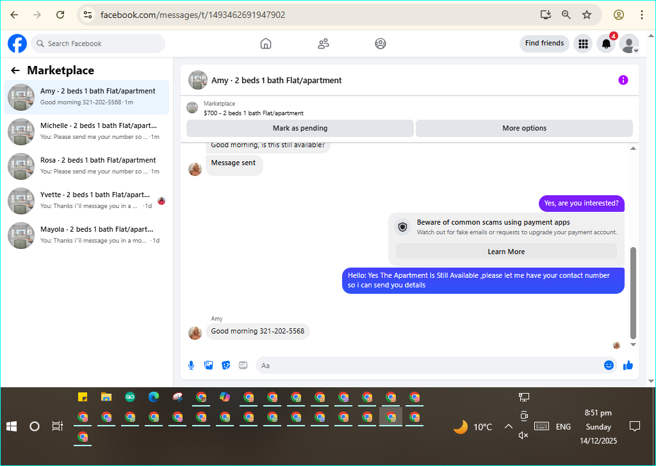
Task: Click the browser back button
Action: [x=15, y=15]
